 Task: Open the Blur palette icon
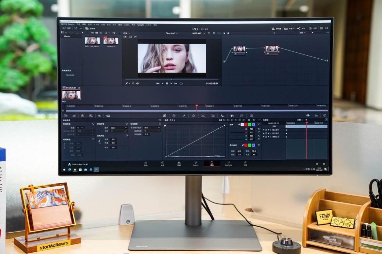[222, 116]
